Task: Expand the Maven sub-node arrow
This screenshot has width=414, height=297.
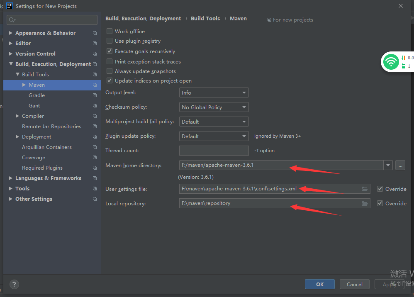Action: [24, 85]
